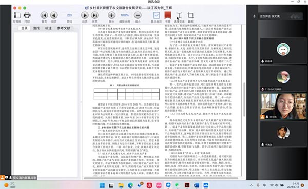The width and height of the screenshot is (308, 189).
Task: Open the 查找 search tab
Action: pyautogui.click(x=36, y=28)
